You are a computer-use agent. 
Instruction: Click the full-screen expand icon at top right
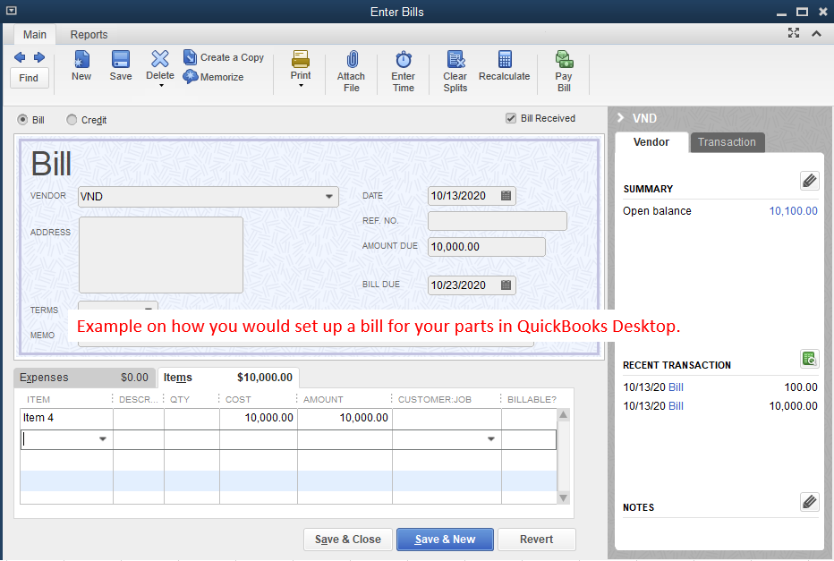click(x=794, y=33)
